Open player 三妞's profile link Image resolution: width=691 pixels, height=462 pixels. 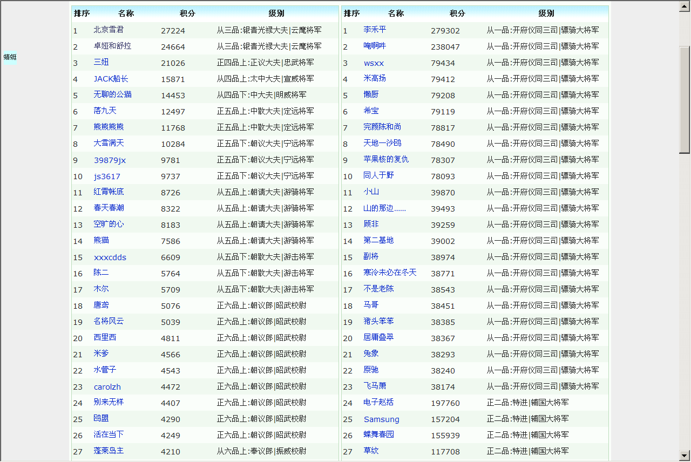pyautogui.click(x=101, y=62)
